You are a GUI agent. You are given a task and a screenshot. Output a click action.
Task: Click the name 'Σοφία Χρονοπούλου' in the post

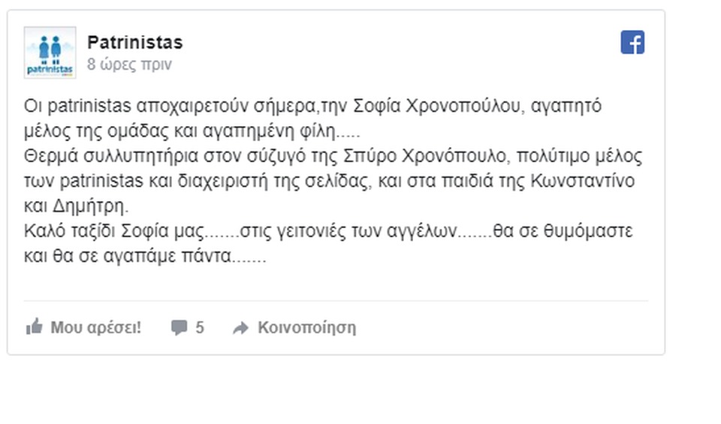(x=437, y=106)
